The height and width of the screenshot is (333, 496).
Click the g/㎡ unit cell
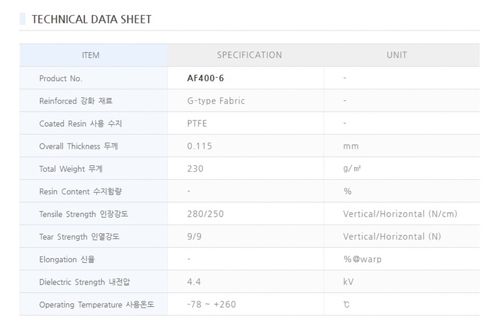coord(352,169)
